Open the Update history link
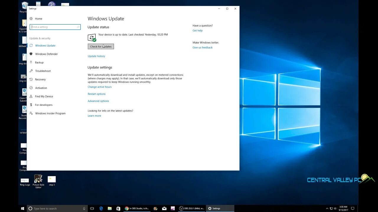The width and height of the screenshot is (378, 212). (x=96, y=56)
